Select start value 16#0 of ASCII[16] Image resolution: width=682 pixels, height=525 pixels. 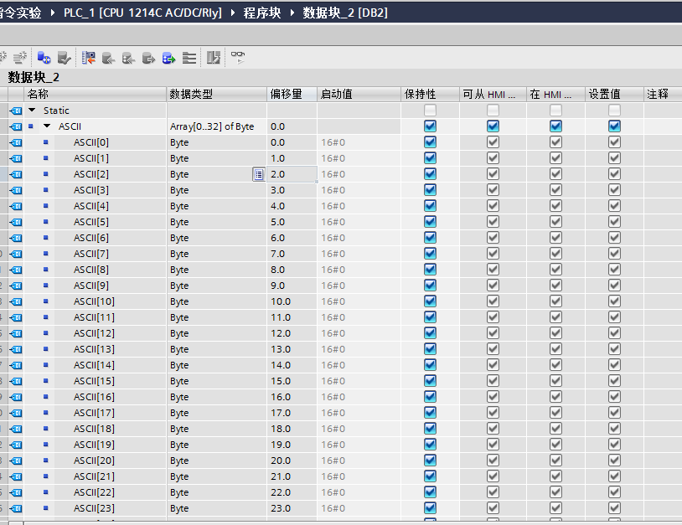point(333,397)
